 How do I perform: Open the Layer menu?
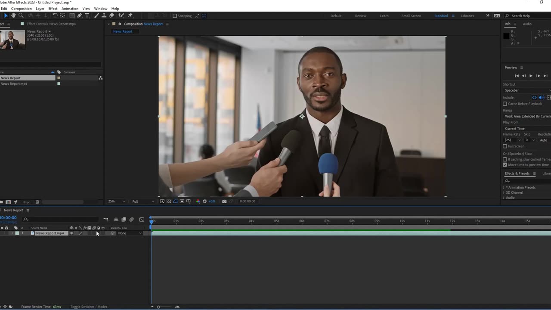click(x=40, y=9)
